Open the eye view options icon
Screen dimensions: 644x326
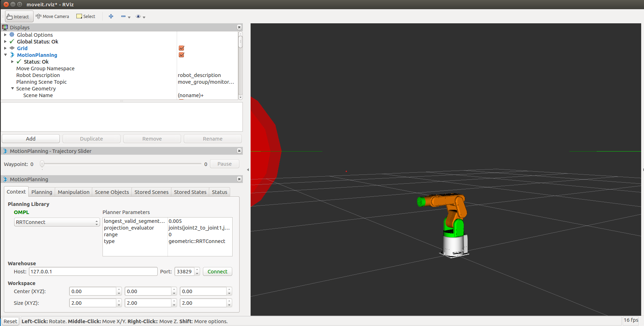[139, 17]
